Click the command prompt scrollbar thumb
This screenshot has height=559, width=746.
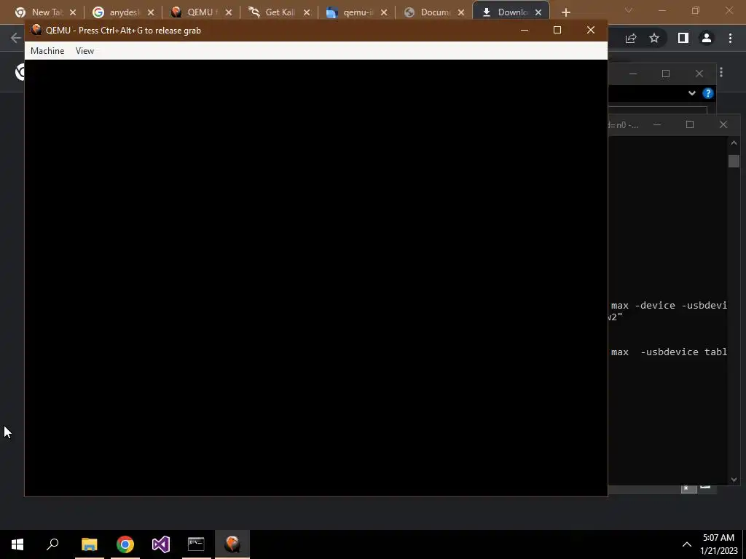pos(734,161)
